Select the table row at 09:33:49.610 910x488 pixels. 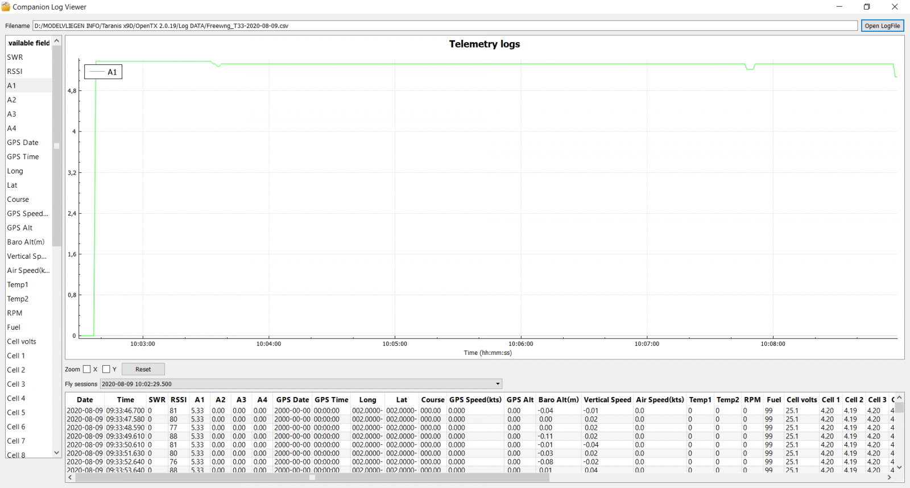point(481,436)
